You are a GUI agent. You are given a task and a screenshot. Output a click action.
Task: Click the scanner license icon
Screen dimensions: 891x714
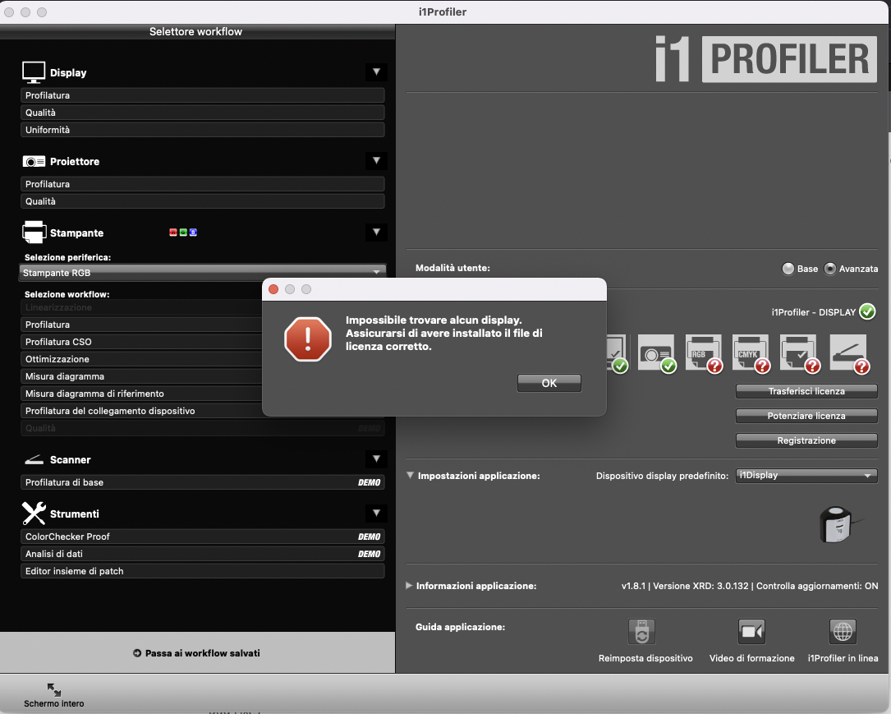(849, 353)
